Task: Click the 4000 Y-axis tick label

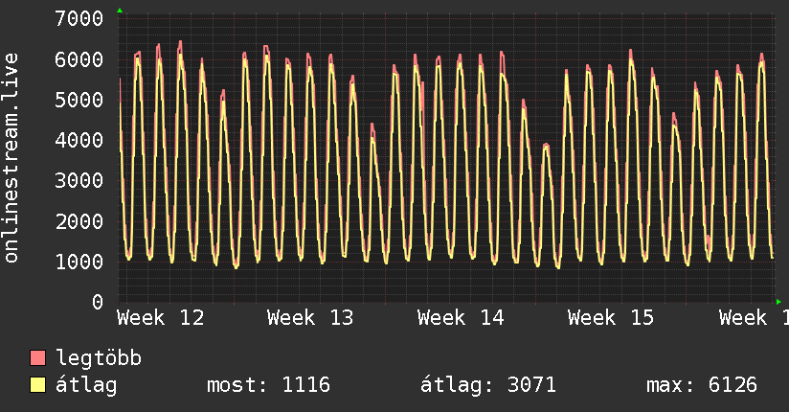Action: 79,141
